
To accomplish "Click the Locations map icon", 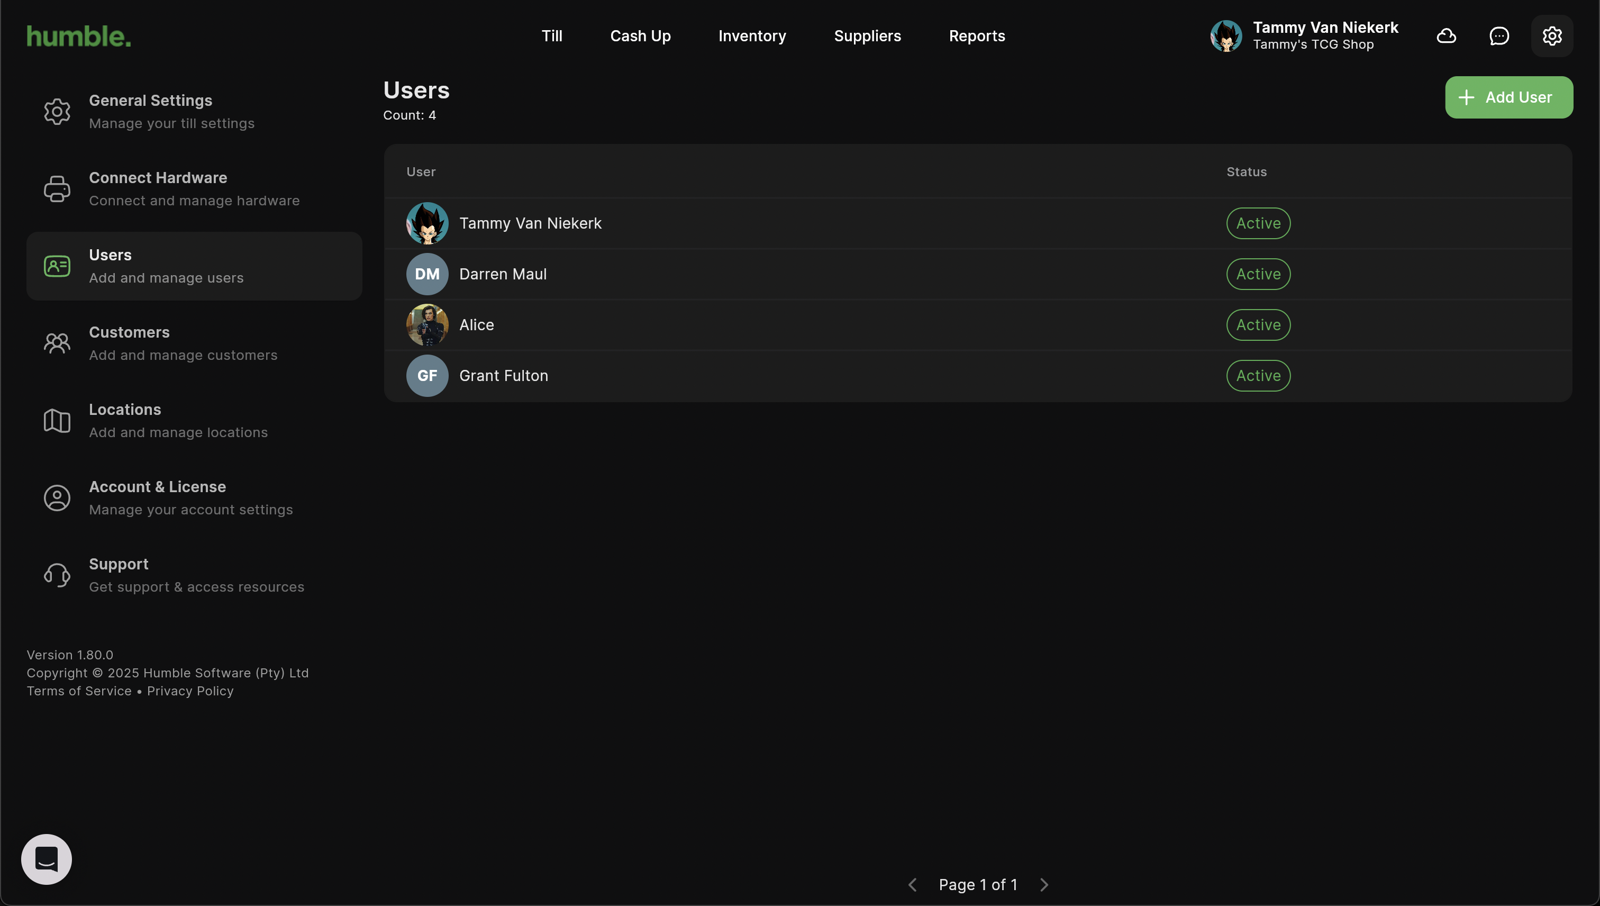I will 57,421.
